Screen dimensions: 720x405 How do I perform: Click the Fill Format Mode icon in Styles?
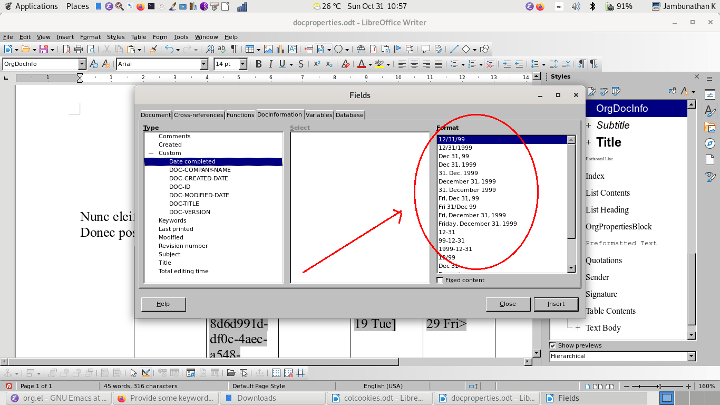click(673, 91)
